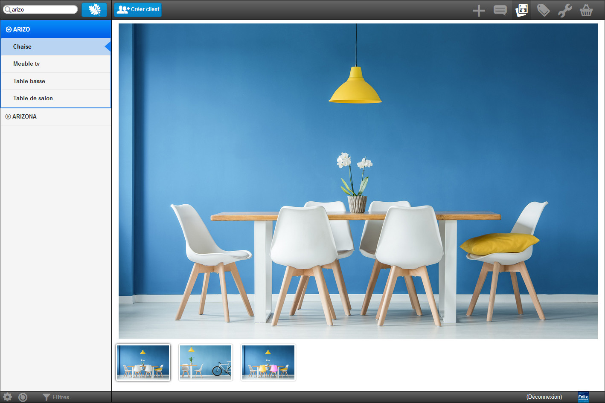
Task: Open the wrench tools icon
Action: pyautogui.click(x=565, y=10)
